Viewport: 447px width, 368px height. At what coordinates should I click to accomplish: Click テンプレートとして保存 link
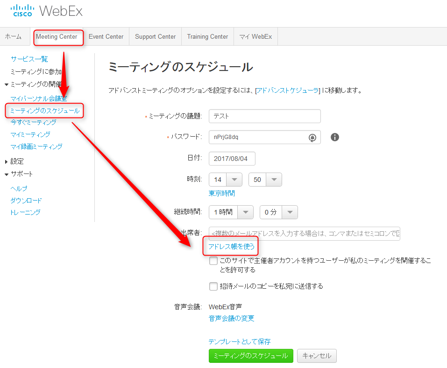(240, 341)
